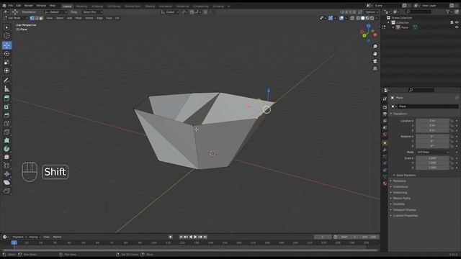Open the Select Box drag dropdown
The image size is (461, 259).
(92, 12)
